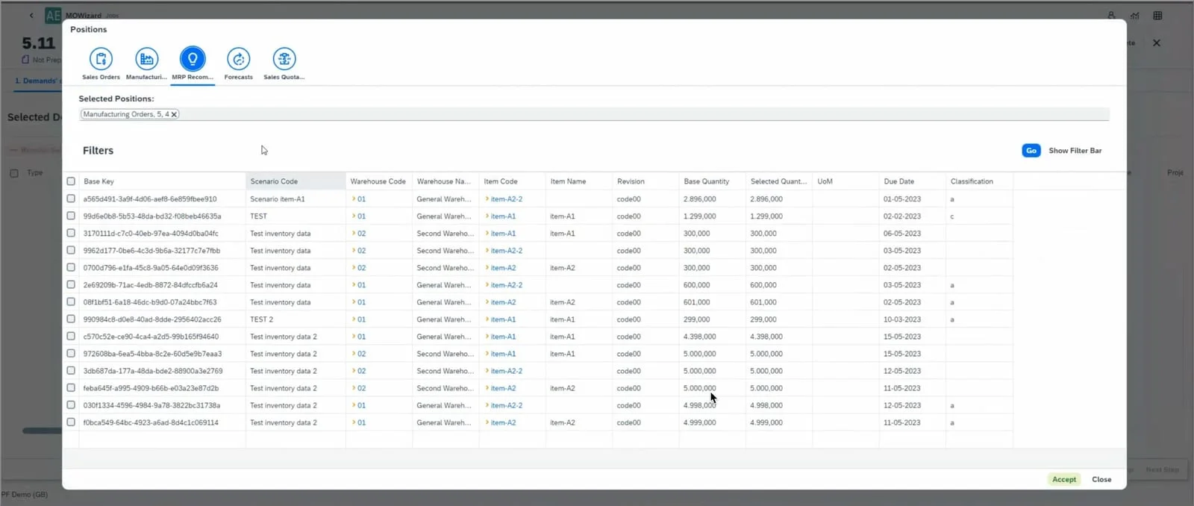Click base key 08f1bf51-6a18-46dc-b9d0-07a24bbc7f63

point(150,302)
